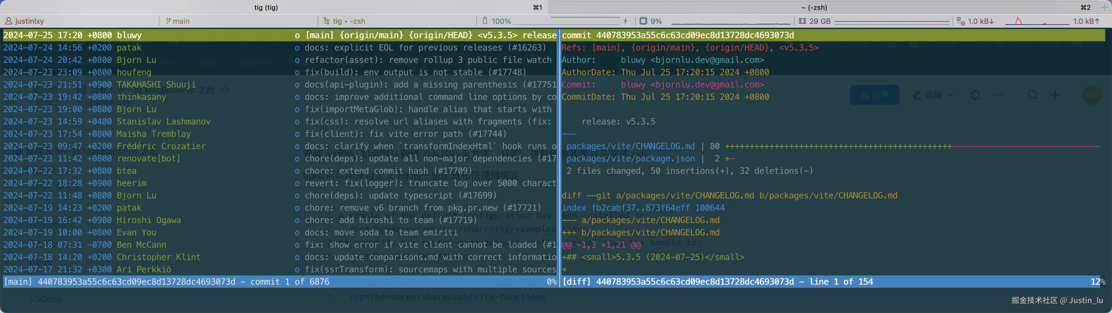Click the battery icon showing 100%

[x=485, y=21]
